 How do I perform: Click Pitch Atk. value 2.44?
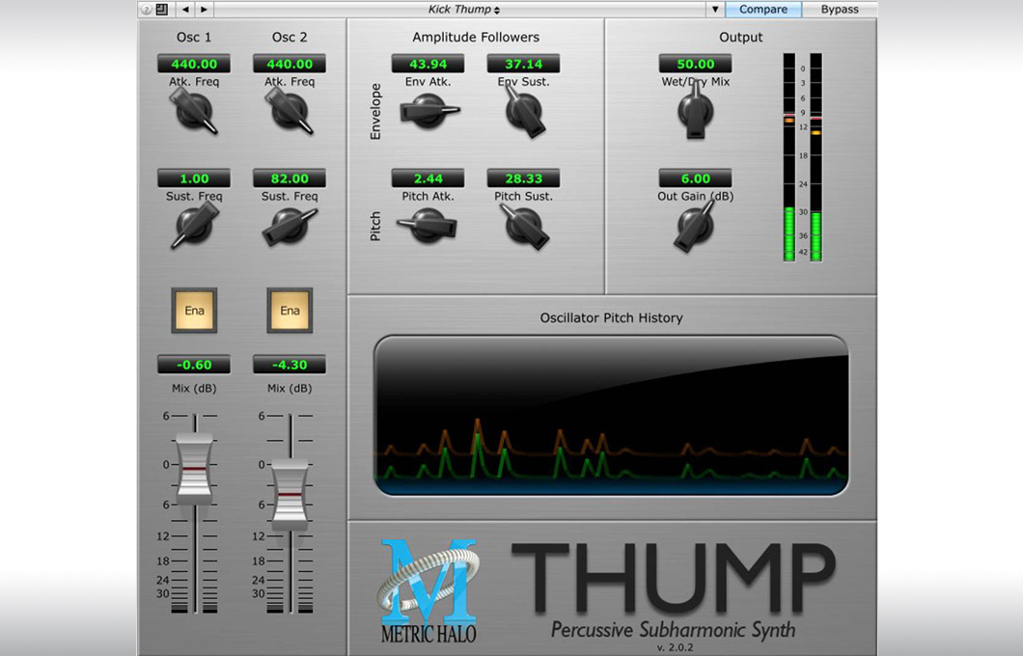coord(428,178)
